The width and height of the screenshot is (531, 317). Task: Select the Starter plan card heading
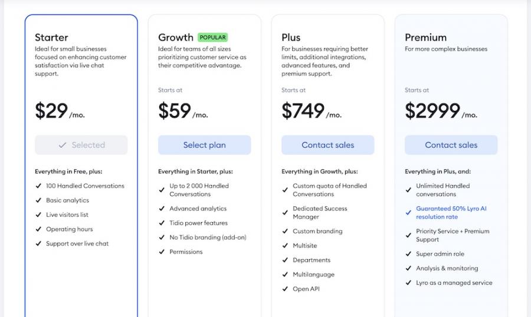(x=51, y=37)
